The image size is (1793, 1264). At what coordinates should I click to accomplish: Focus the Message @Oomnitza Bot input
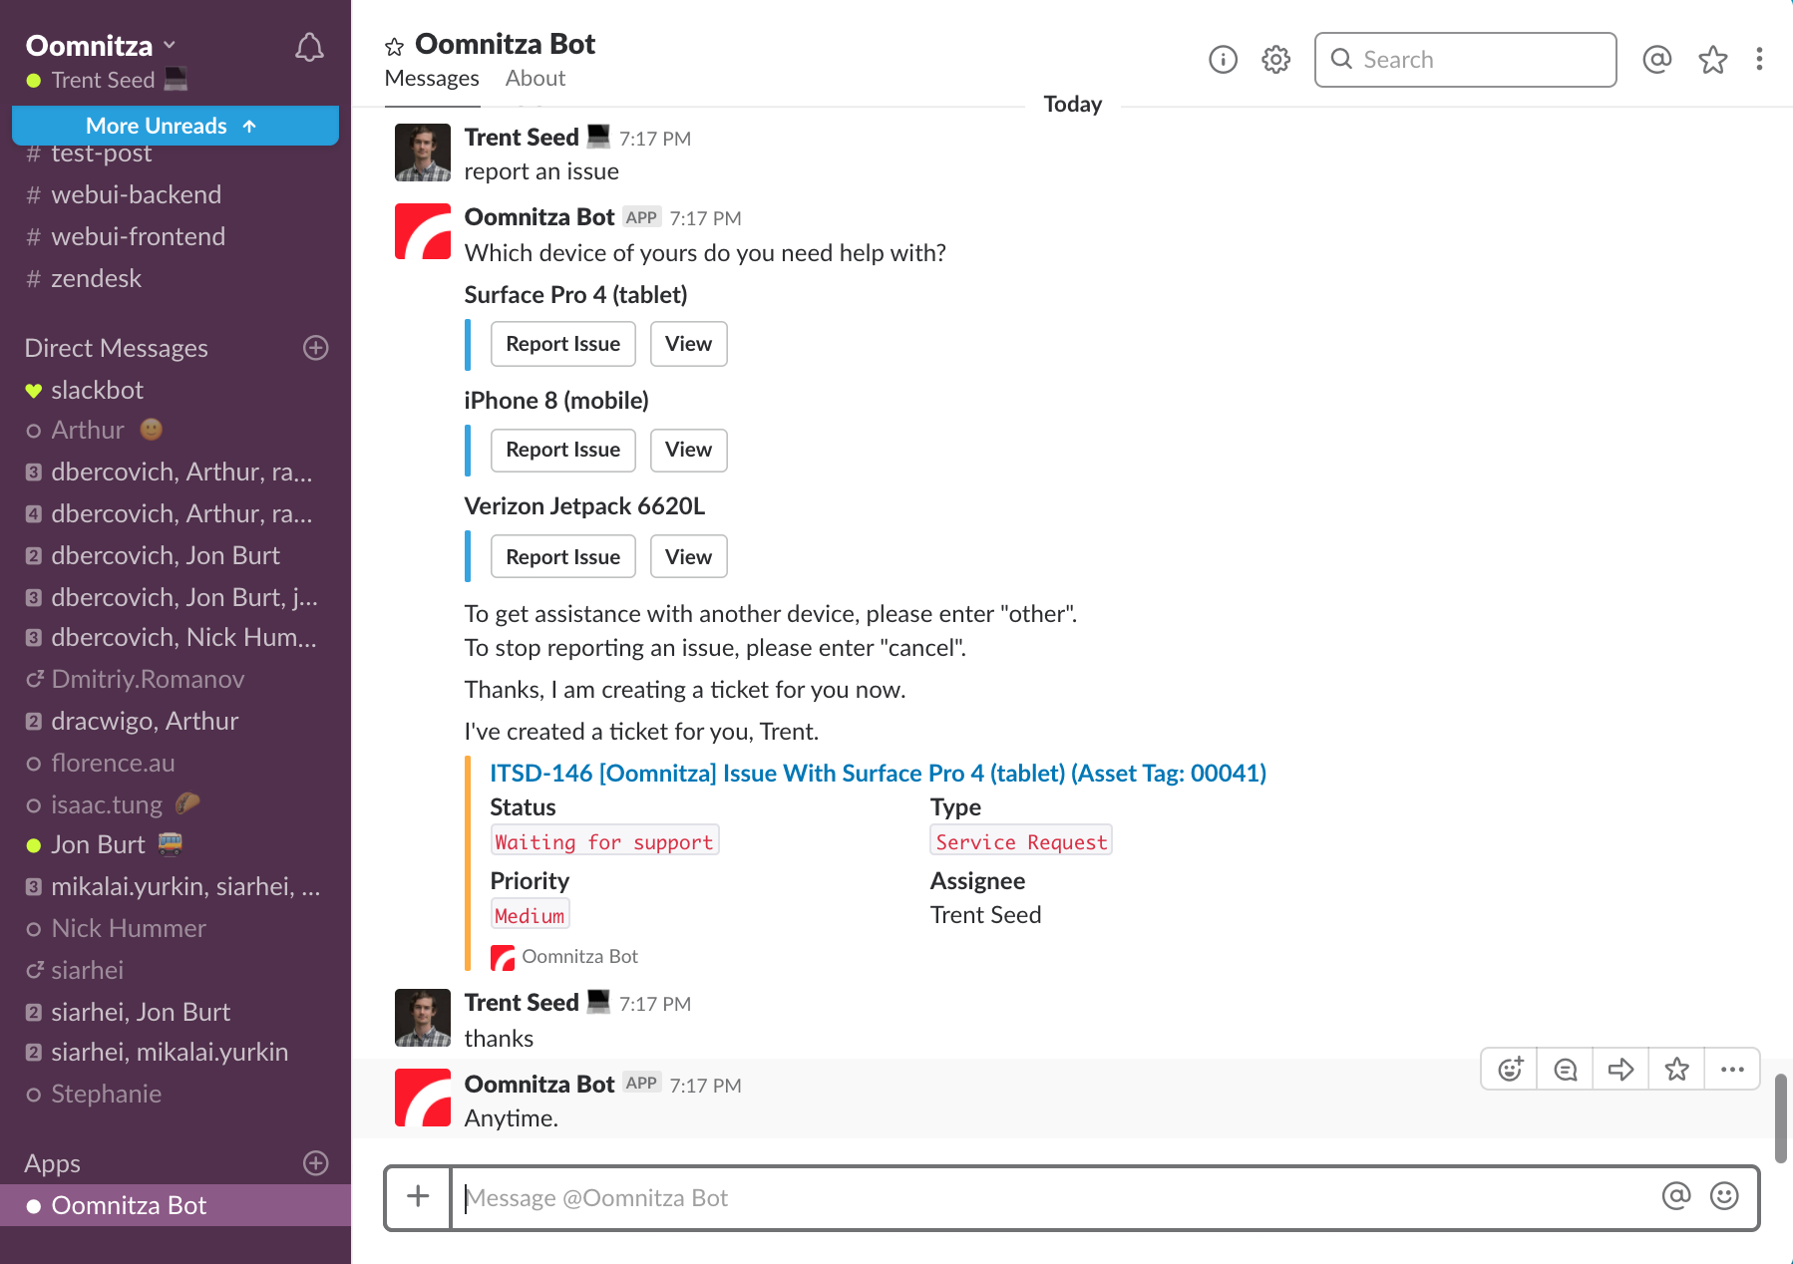coord(1057,1197)
